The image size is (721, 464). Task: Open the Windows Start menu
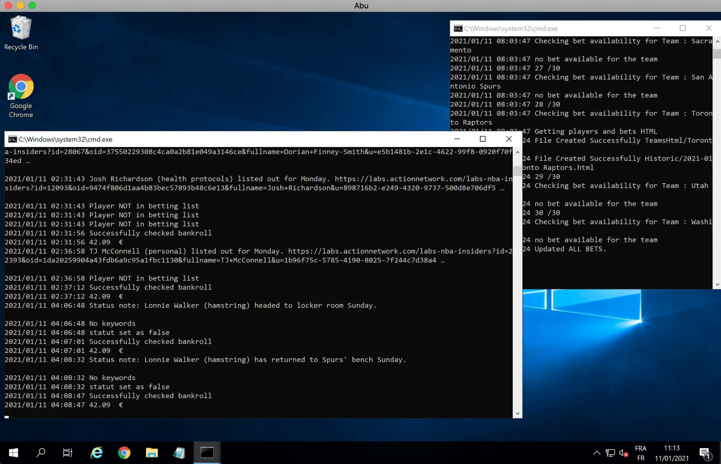click(x=13, y=453)
